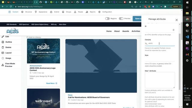Open AESS 50th Anniversary Logo Contest title
The width and height of the screenshot is (192, 108).
[x=43, y=69]
